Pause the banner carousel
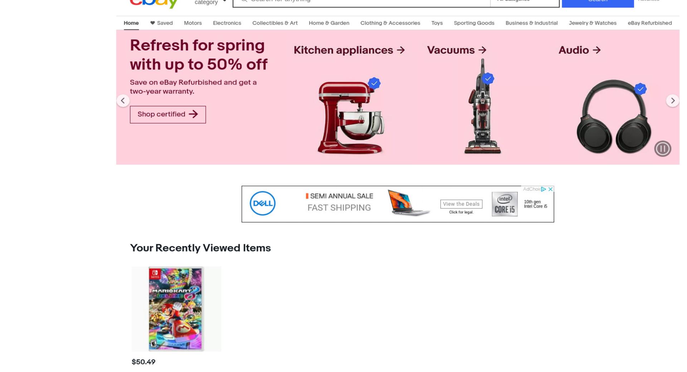 [x=662, y=148]
